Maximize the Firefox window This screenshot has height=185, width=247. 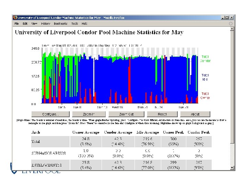(x=227, y=17)
